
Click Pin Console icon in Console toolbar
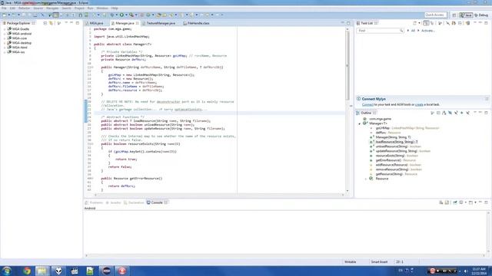point(454,202)
